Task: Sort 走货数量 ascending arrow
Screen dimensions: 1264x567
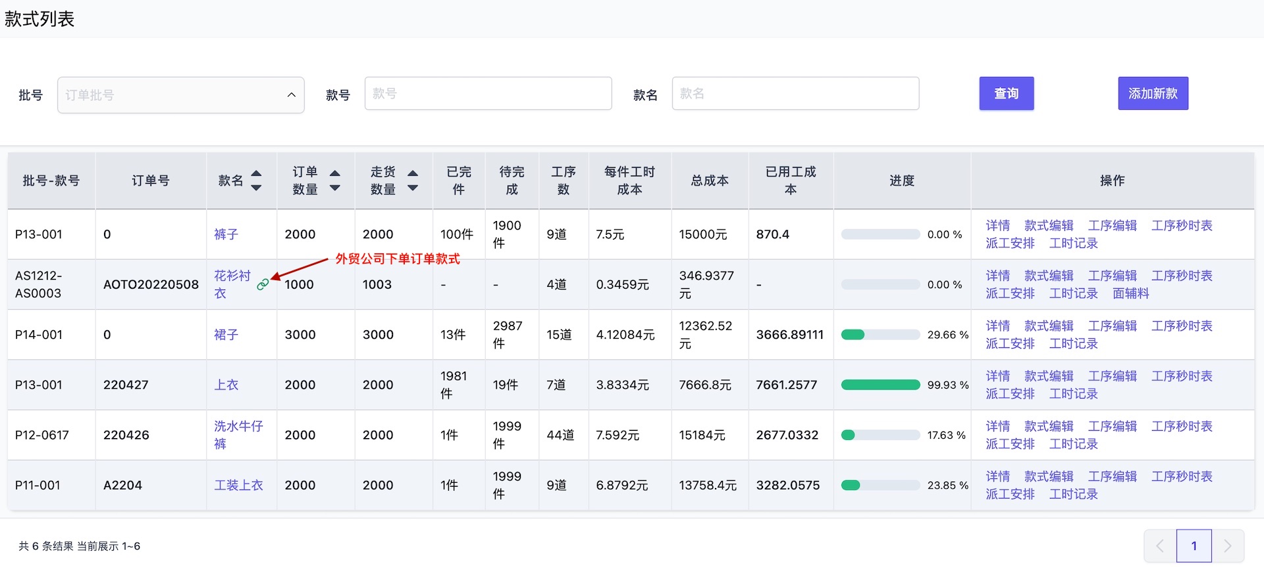Action: point(413,174)
